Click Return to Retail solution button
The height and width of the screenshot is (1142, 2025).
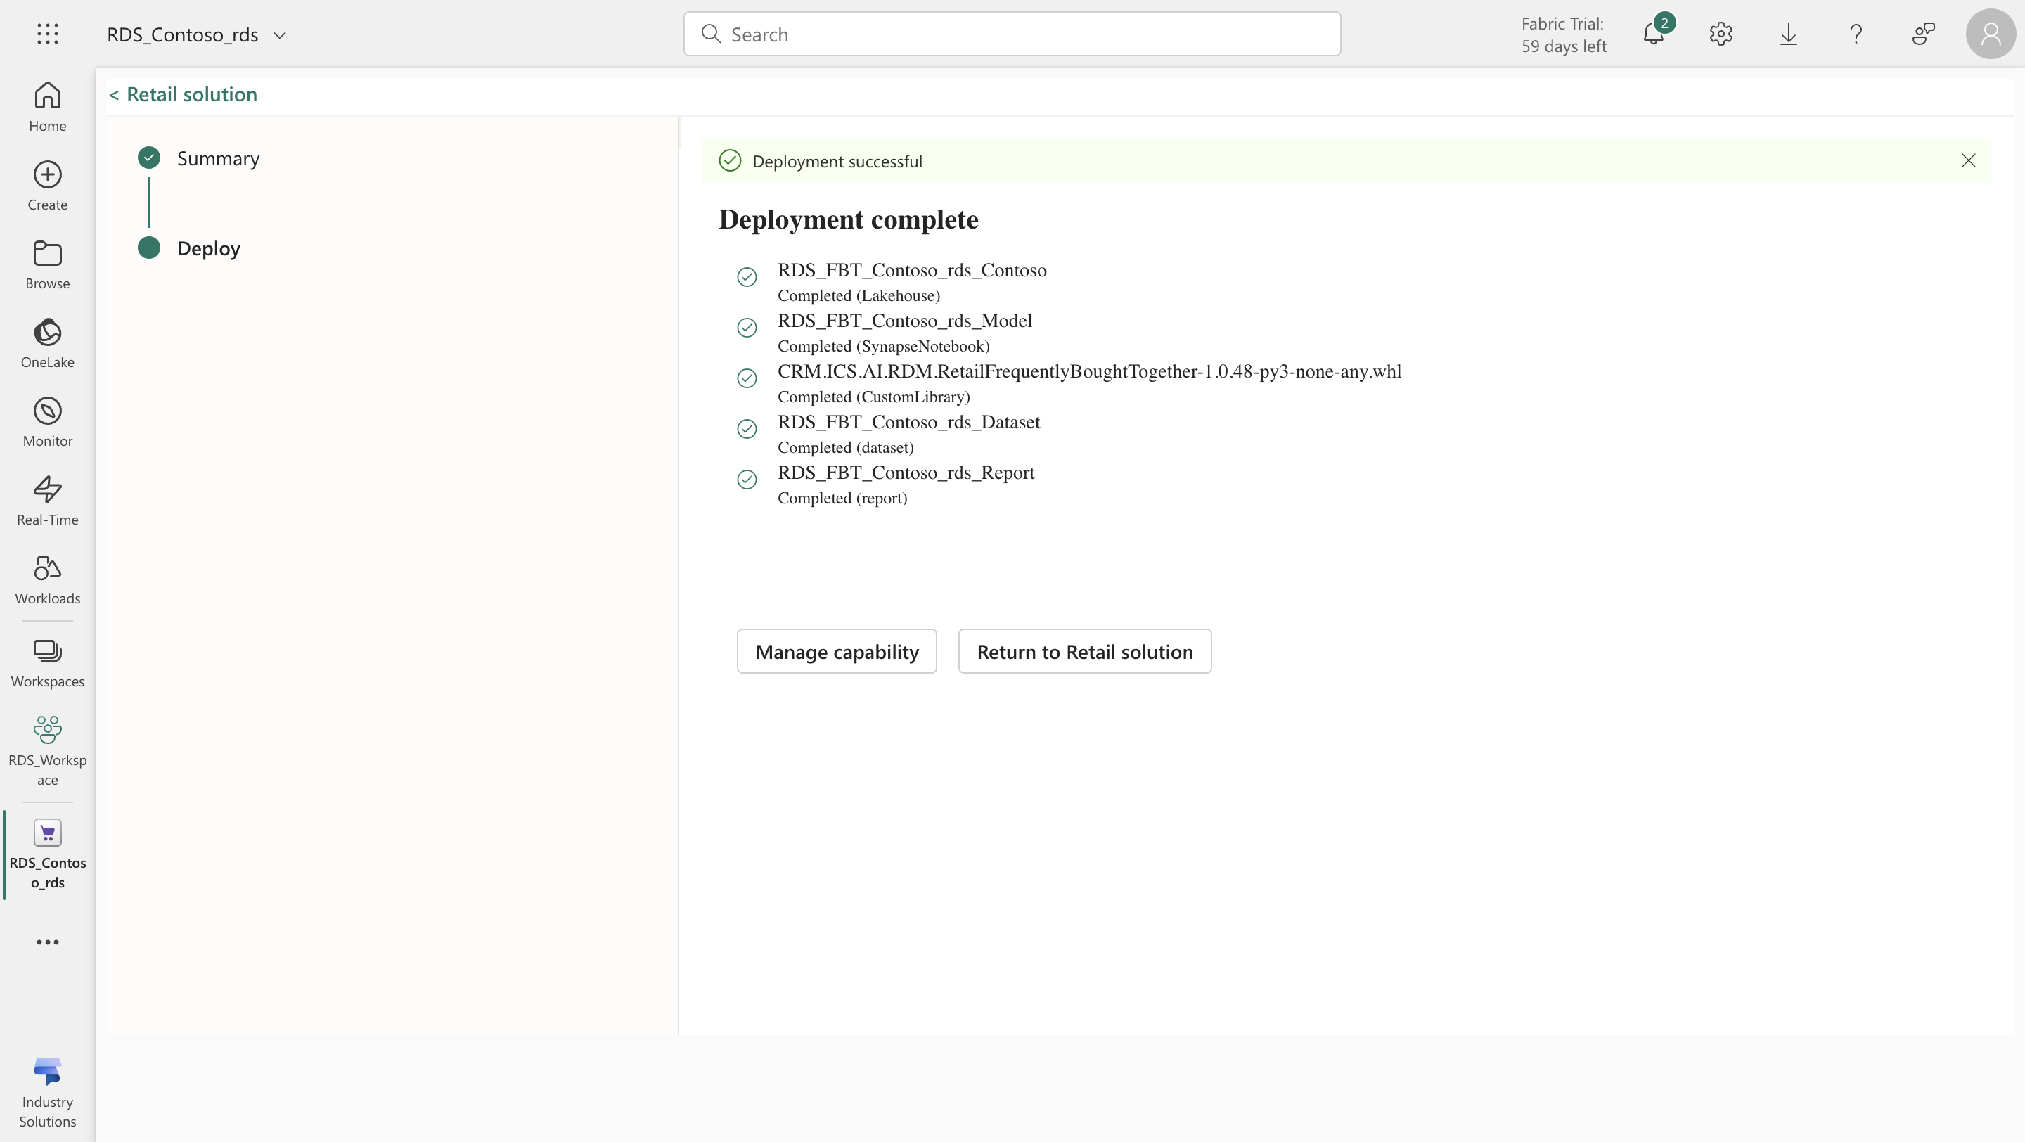pos(1085,652)
